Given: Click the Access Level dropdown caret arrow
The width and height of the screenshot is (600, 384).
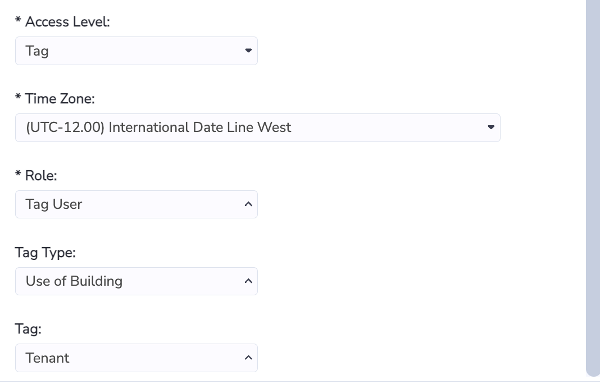Looking at the screenshot, I should point(248,51).
